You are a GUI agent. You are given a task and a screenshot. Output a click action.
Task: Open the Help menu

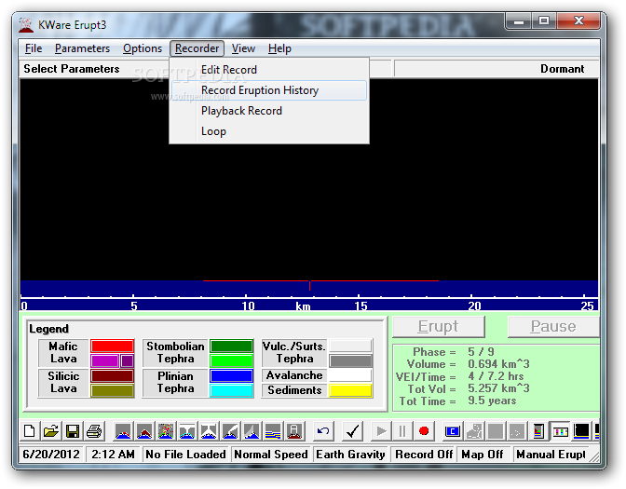tap(279, 48)
